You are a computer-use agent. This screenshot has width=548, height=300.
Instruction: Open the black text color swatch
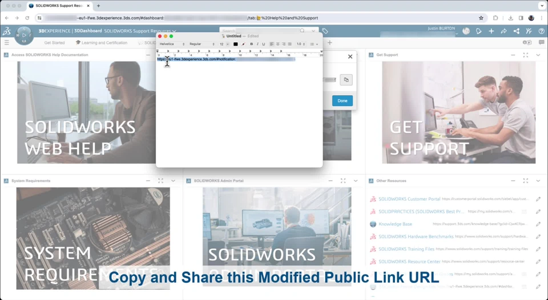236,44
